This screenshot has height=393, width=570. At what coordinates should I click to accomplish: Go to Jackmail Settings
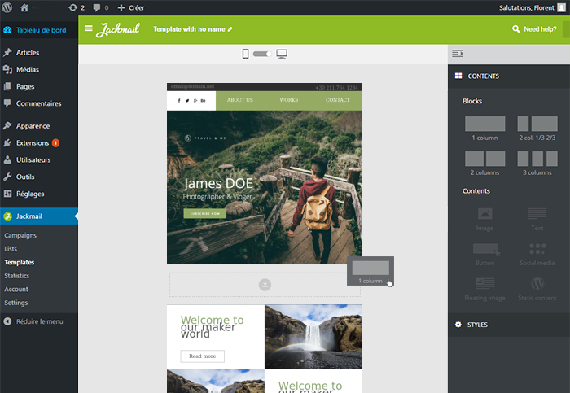coord(15,303)
